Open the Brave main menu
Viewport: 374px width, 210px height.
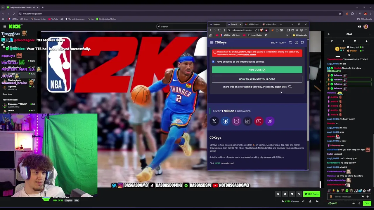pos(306,30)
